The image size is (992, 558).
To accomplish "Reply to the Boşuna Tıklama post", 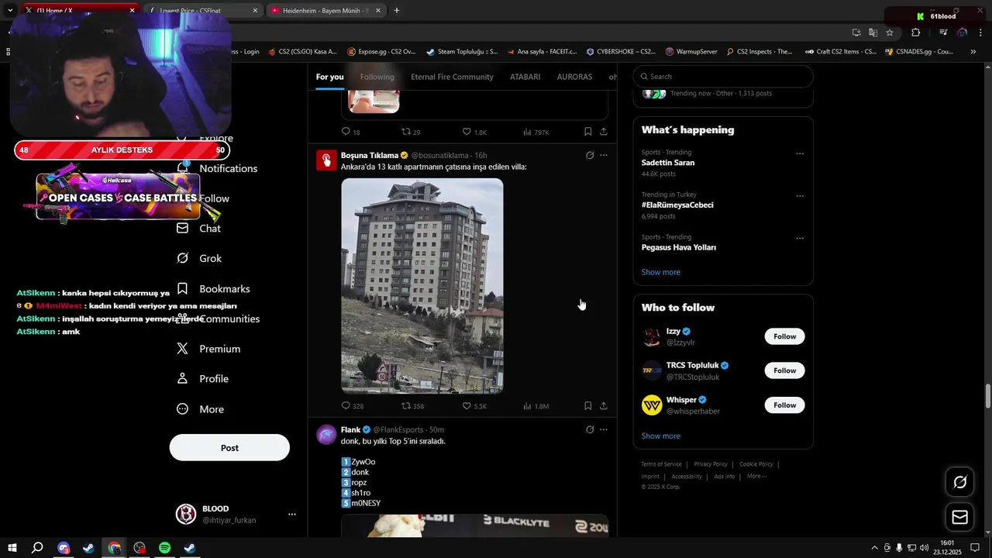I will coord(353,406).
